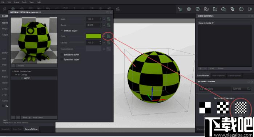Image resolution: width=254 pixels, height=137 pixels.
Task: Select the 2x2 checker texture thumbnail
Action: click(x=205, y=108)
